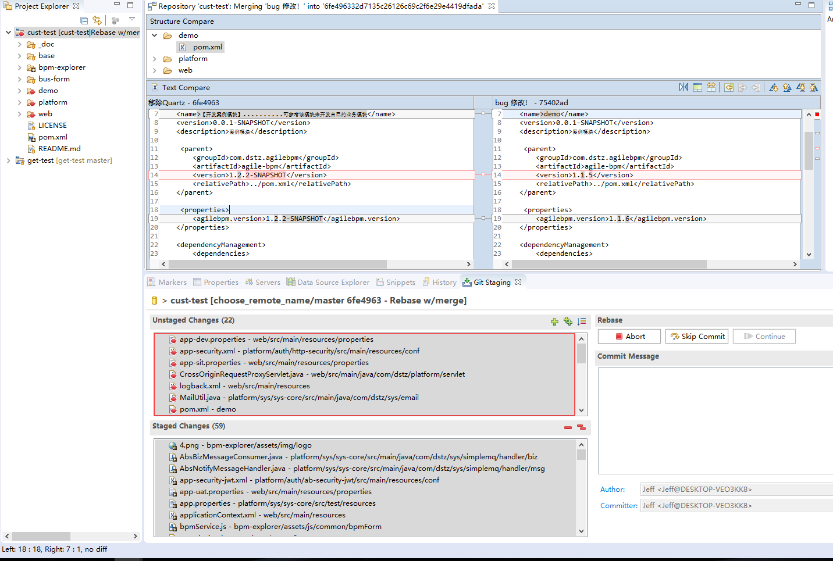Screen dimensions: 833x561
Task: Click the sort unstaged changes icon
Action: (x=582, y=321)
